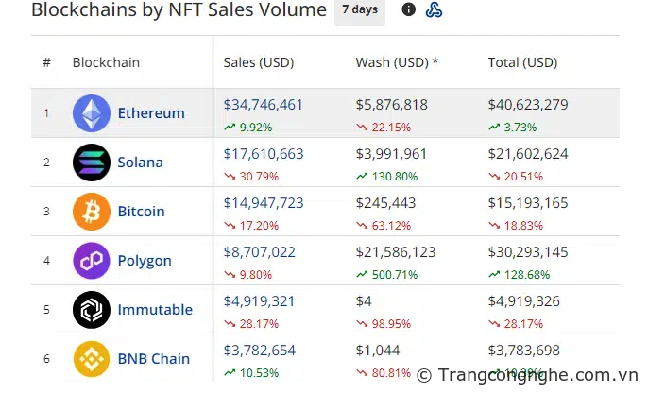Screen dimensions: 648x394
Task: Click the BNB Chain logo icon
Action: tap(92, 359)
